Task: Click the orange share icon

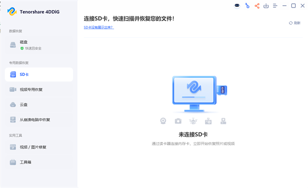Action: 257,6
